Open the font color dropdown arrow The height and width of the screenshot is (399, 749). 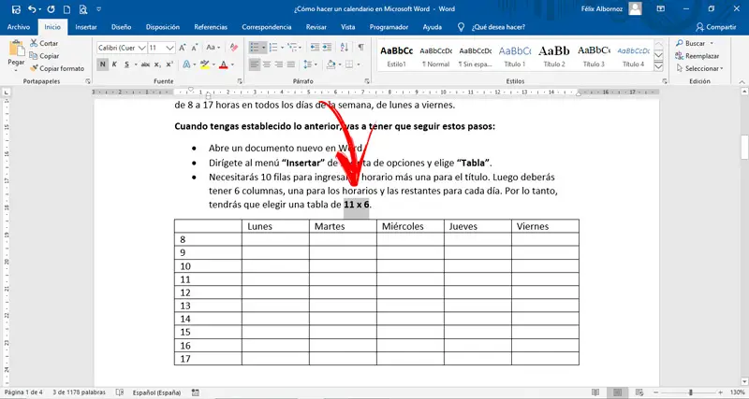click(232, 64)
